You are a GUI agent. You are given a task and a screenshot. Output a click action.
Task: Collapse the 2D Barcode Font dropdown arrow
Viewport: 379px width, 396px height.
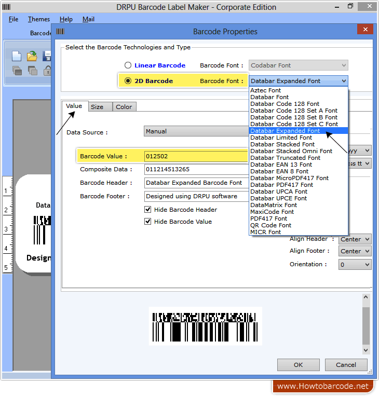pos(343,81)
